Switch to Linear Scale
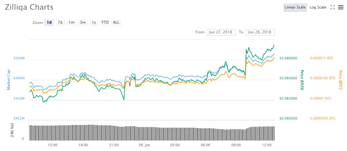347x151 pixels. point(295,7)
